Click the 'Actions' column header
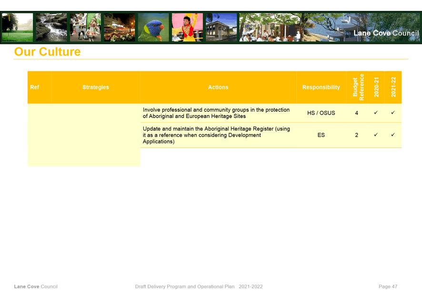 pos(218,87)
